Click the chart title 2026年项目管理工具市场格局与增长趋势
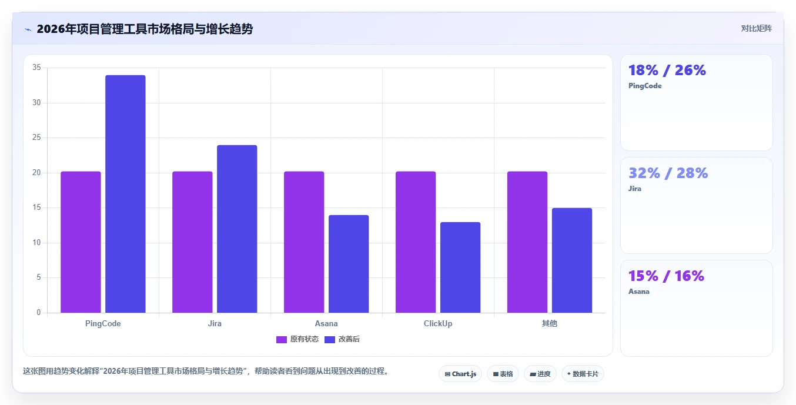Viewport: 796px width, 405px height. 145,29
